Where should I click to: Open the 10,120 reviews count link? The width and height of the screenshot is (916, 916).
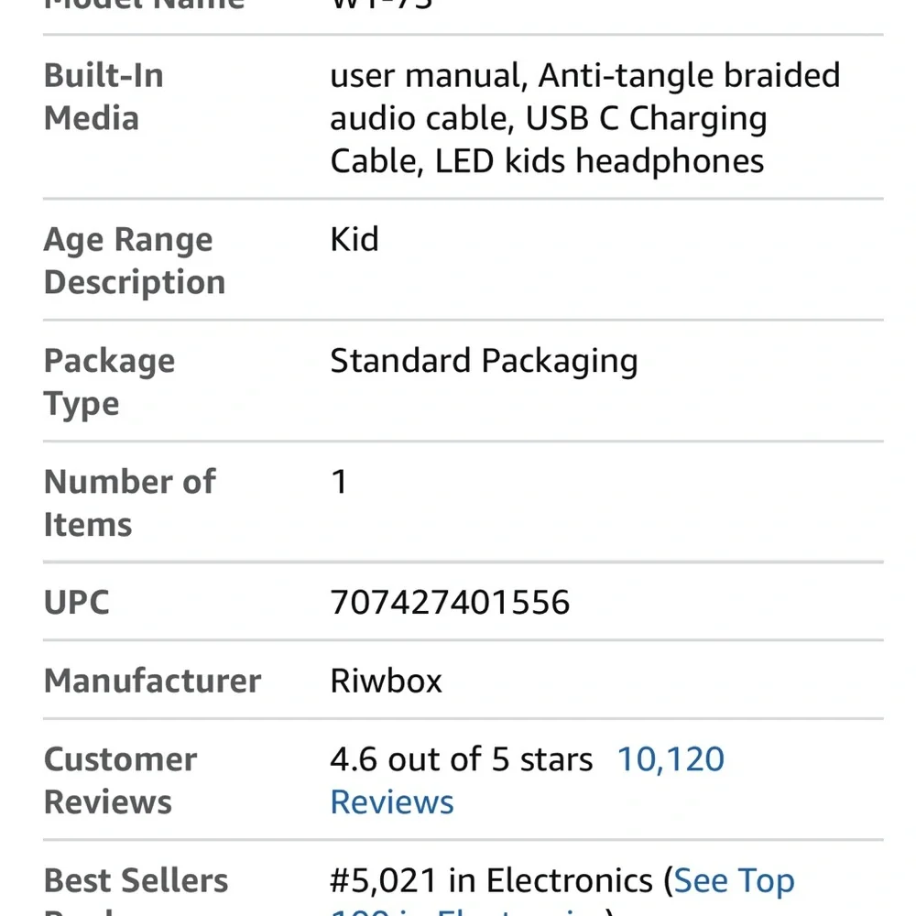[x=671, y=758]
